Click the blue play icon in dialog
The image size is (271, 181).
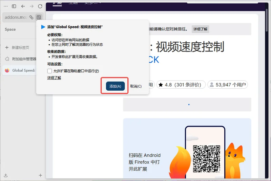tap(43, 27)
